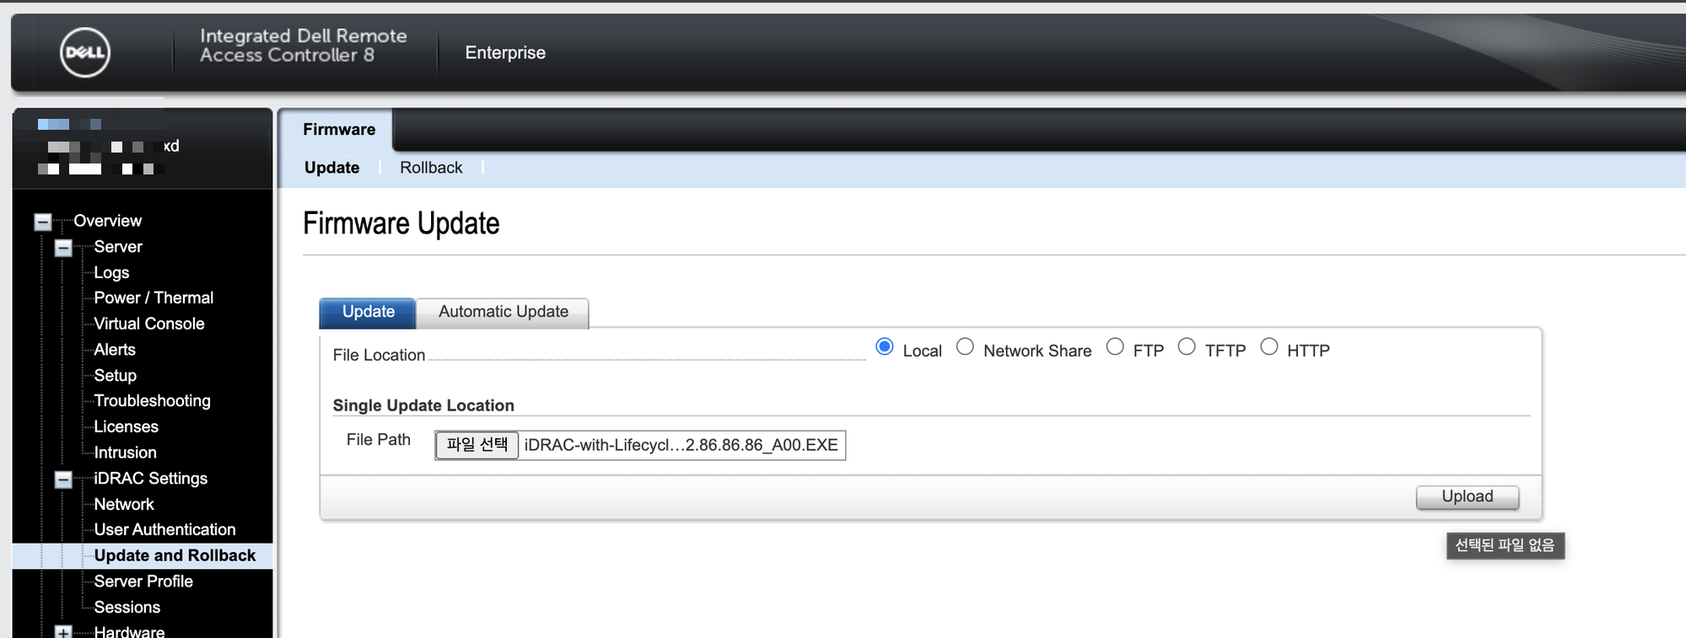
Task: Open the Update sub-tab under Firmware
Action: pos(331,168)
